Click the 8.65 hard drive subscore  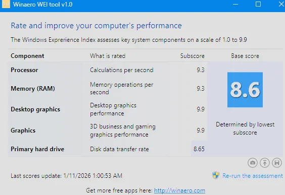tap(199, 149)
